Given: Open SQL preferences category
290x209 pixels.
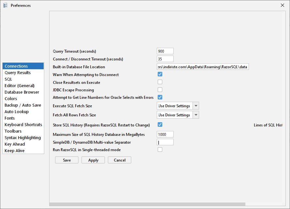Looking at the screenshot, I should coord(23,79).
